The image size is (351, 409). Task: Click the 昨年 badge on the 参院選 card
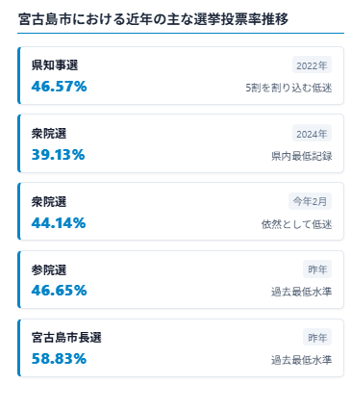(317, 269)
